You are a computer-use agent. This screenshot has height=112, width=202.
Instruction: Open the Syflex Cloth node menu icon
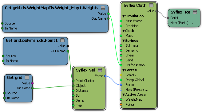point(151,6)
